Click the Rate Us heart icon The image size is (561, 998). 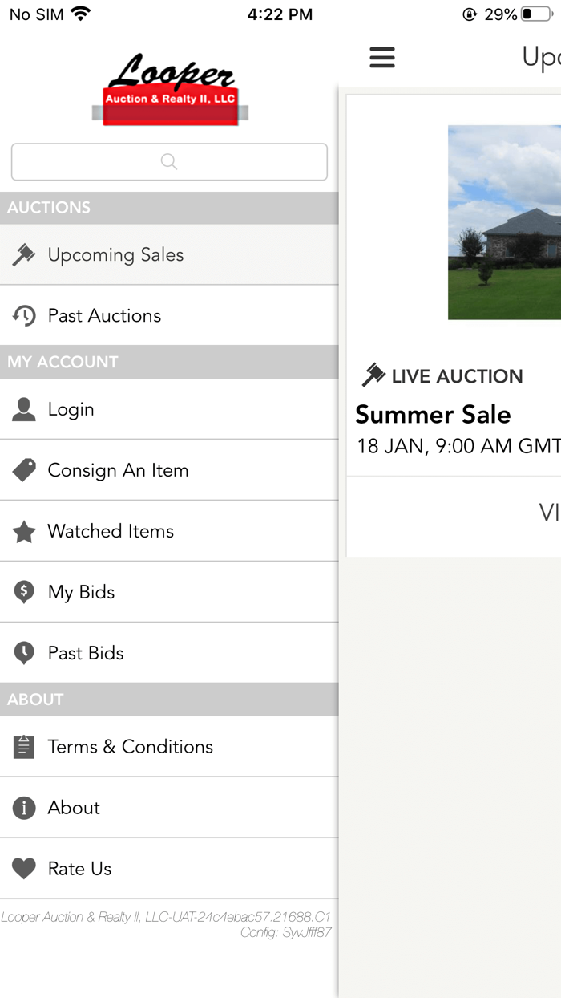(x=24, y=868)
